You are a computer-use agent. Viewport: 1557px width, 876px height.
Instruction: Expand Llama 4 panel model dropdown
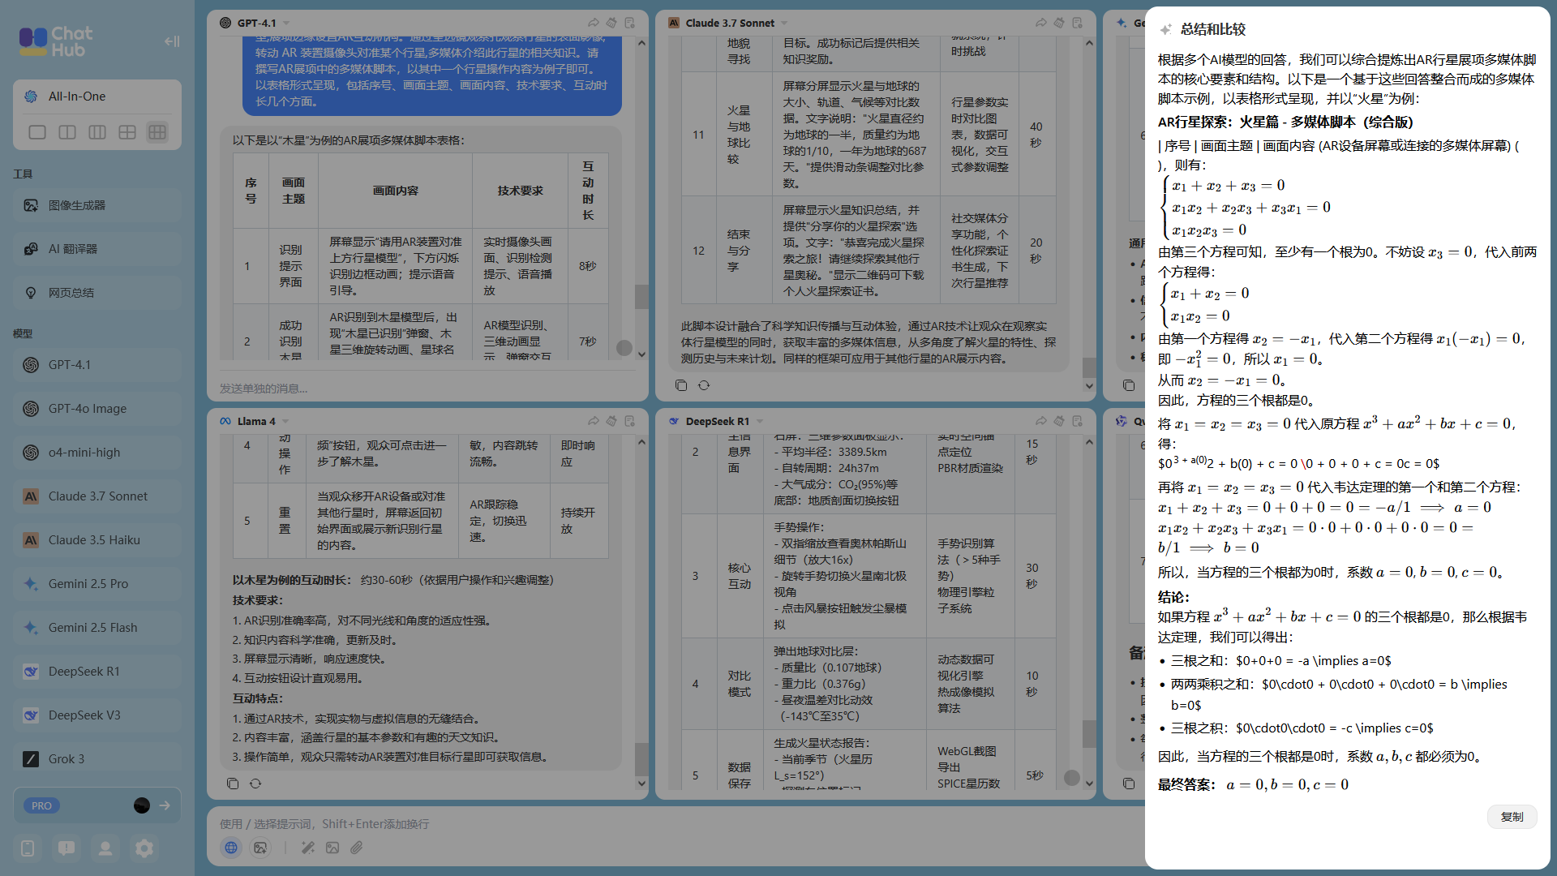(285, 422)
